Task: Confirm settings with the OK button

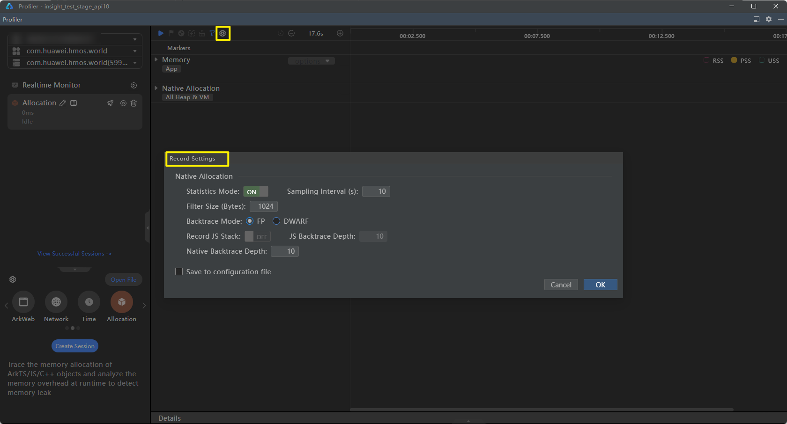Action: 600,285
